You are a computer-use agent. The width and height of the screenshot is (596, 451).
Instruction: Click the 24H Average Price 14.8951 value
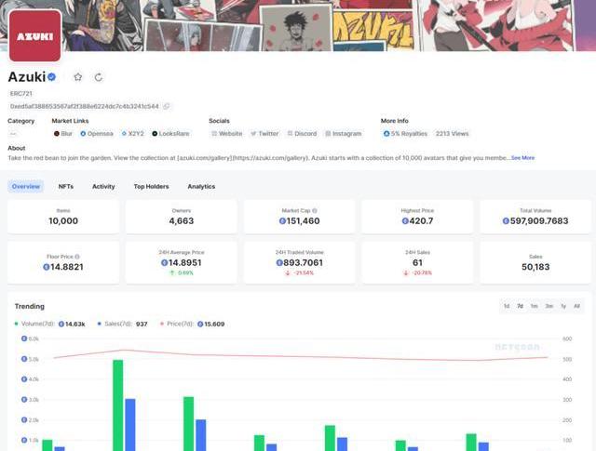coord(182,263)
